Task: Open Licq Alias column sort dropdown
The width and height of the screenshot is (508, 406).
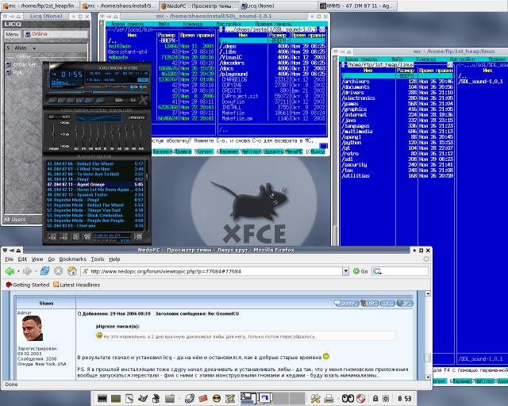Action: point(34,48)
